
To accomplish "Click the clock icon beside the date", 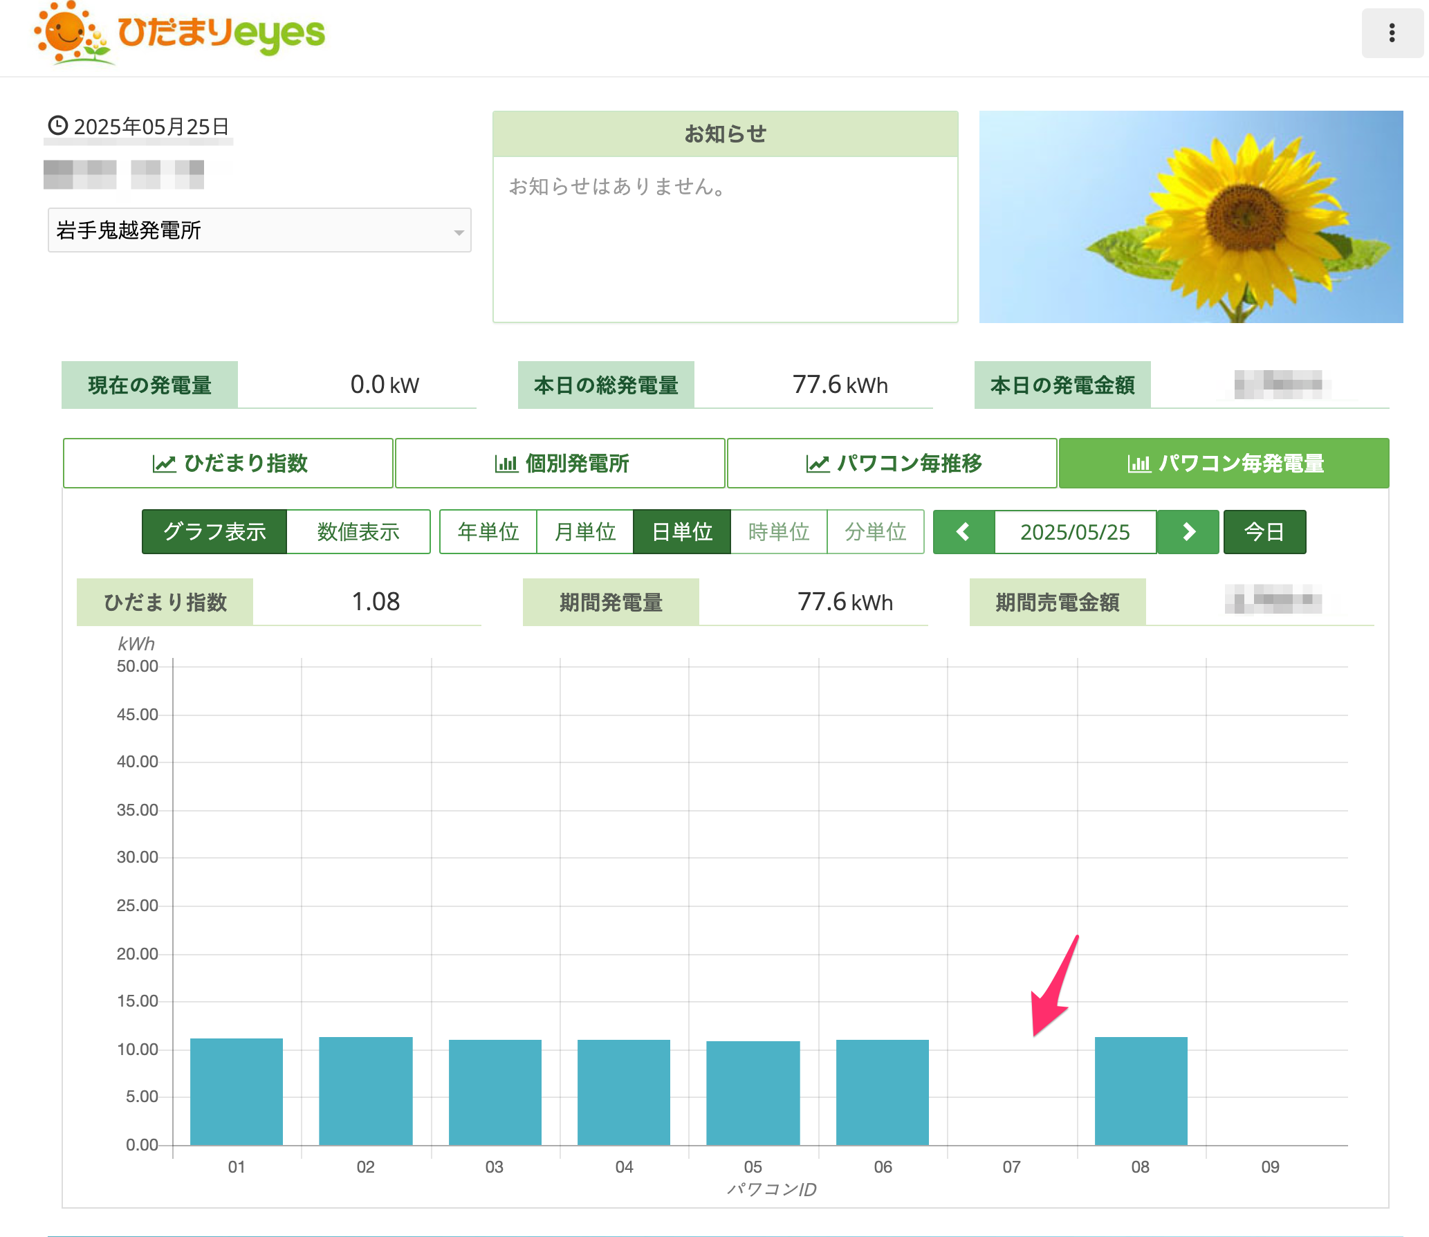I will tap(57, 126).
